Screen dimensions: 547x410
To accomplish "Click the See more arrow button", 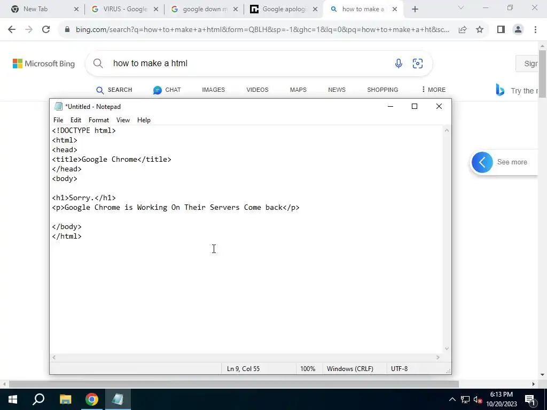I will [x=482, y=162].
